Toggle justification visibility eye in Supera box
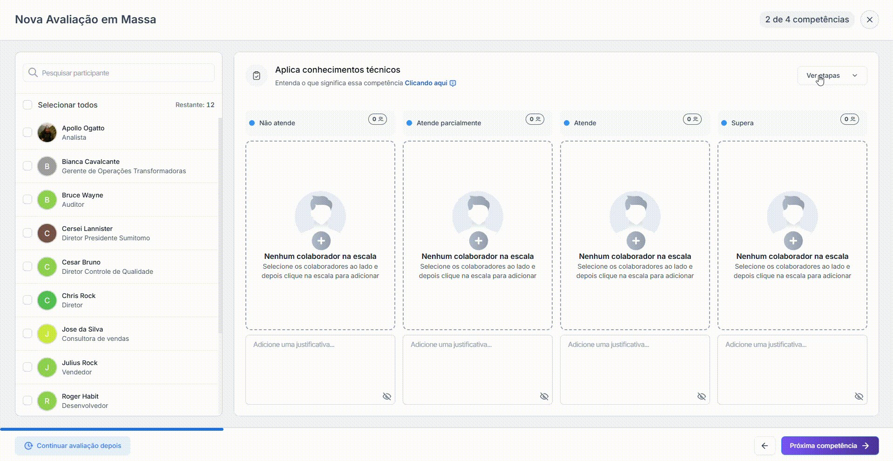The width and height of the screenshot is (893, 461). point(859,396)
